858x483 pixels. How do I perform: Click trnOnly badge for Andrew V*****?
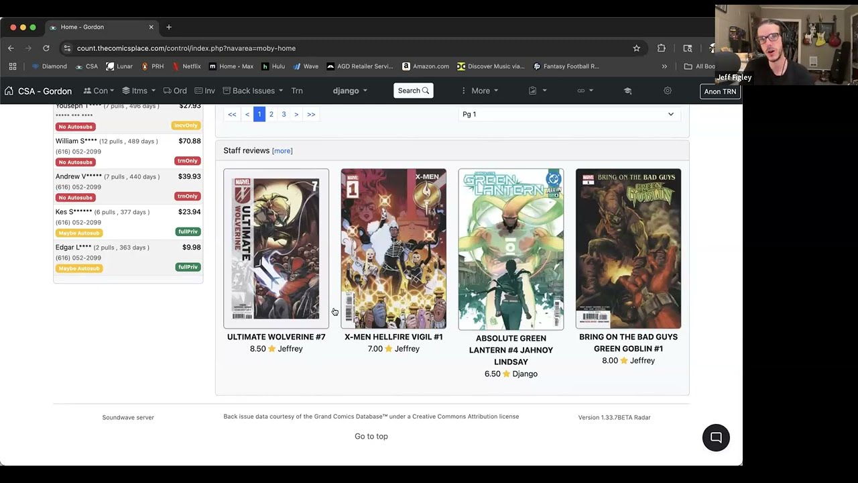click(x=188, y=197)
